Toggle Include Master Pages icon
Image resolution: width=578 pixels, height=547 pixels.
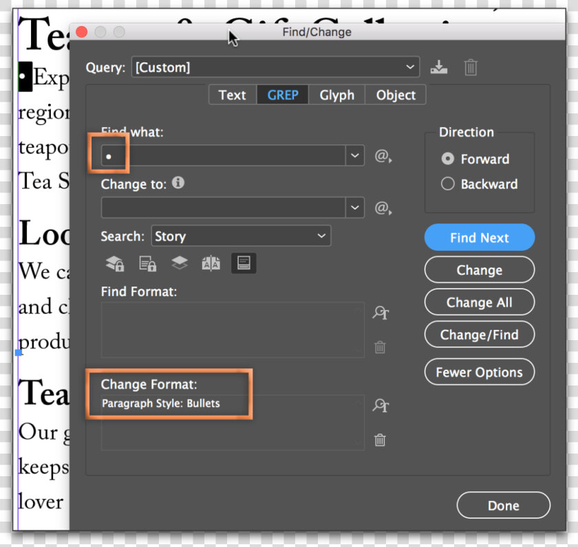211,263
